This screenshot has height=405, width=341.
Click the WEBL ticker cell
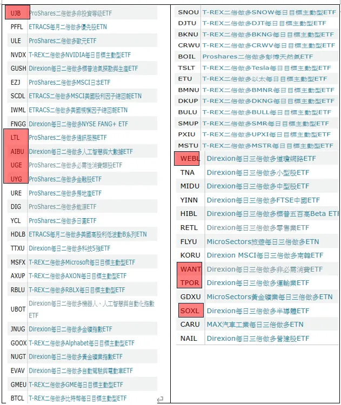[x=190, y=159]
